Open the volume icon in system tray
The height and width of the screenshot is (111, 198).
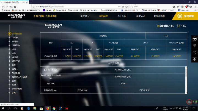click(x=174, y=108)
